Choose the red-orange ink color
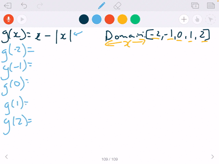219x164 pixels. pos(109,19)
